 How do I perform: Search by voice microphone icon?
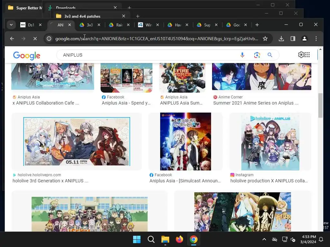(242, 55)
